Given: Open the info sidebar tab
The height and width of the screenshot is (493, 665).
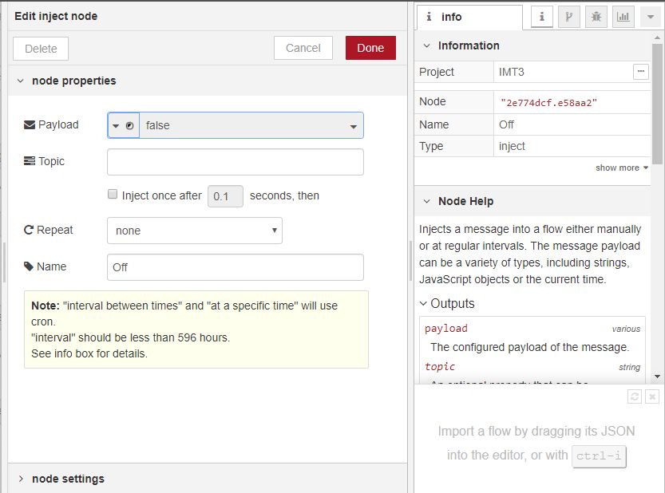Looking at the screenshot, I should coord(469,17).
